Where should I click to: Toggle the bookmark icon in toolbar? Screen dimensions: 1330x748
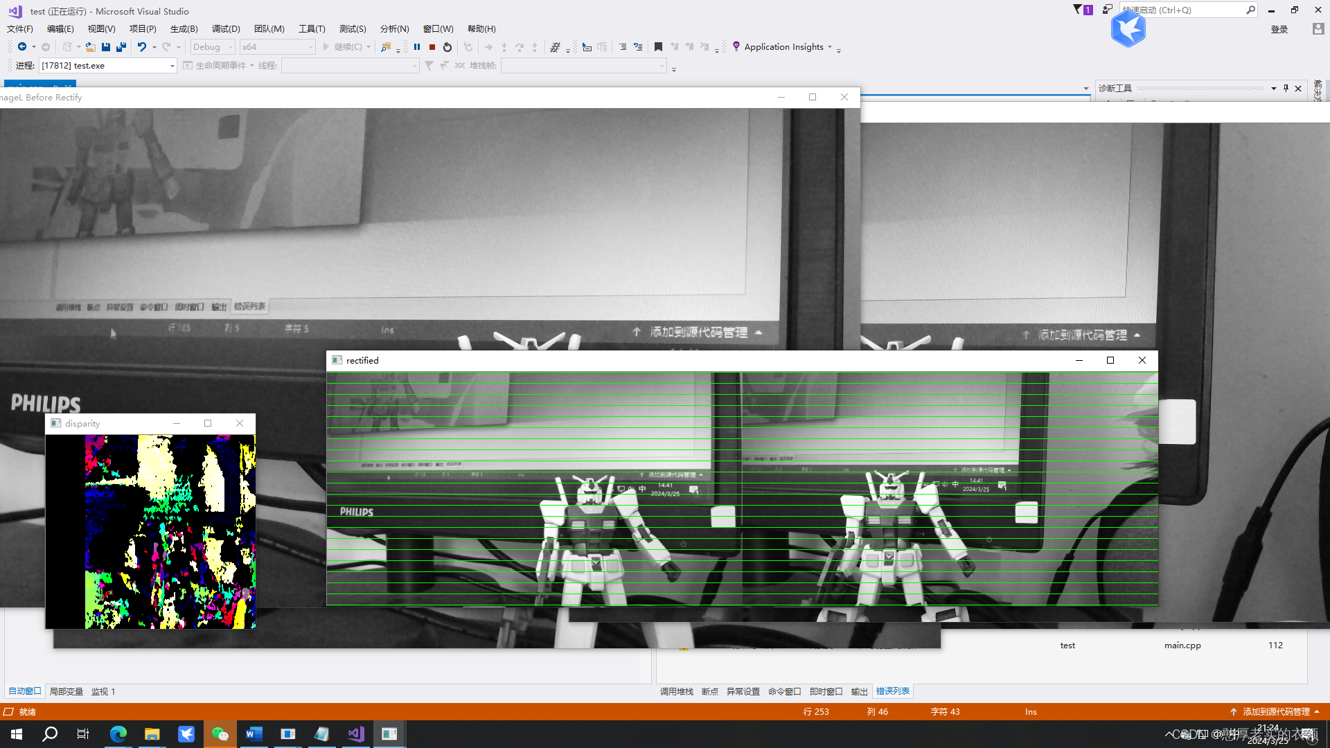(x=658, y=47)
